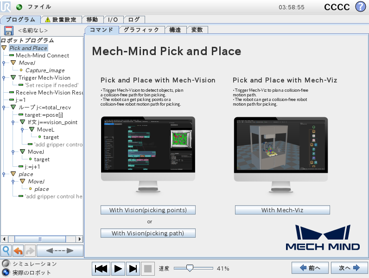Switch to the ログ tab

(x=134, y=19)
